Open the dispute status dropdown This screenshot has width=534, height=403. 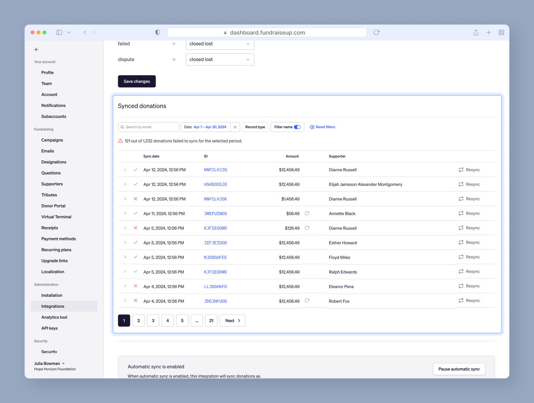coord(220,59)
